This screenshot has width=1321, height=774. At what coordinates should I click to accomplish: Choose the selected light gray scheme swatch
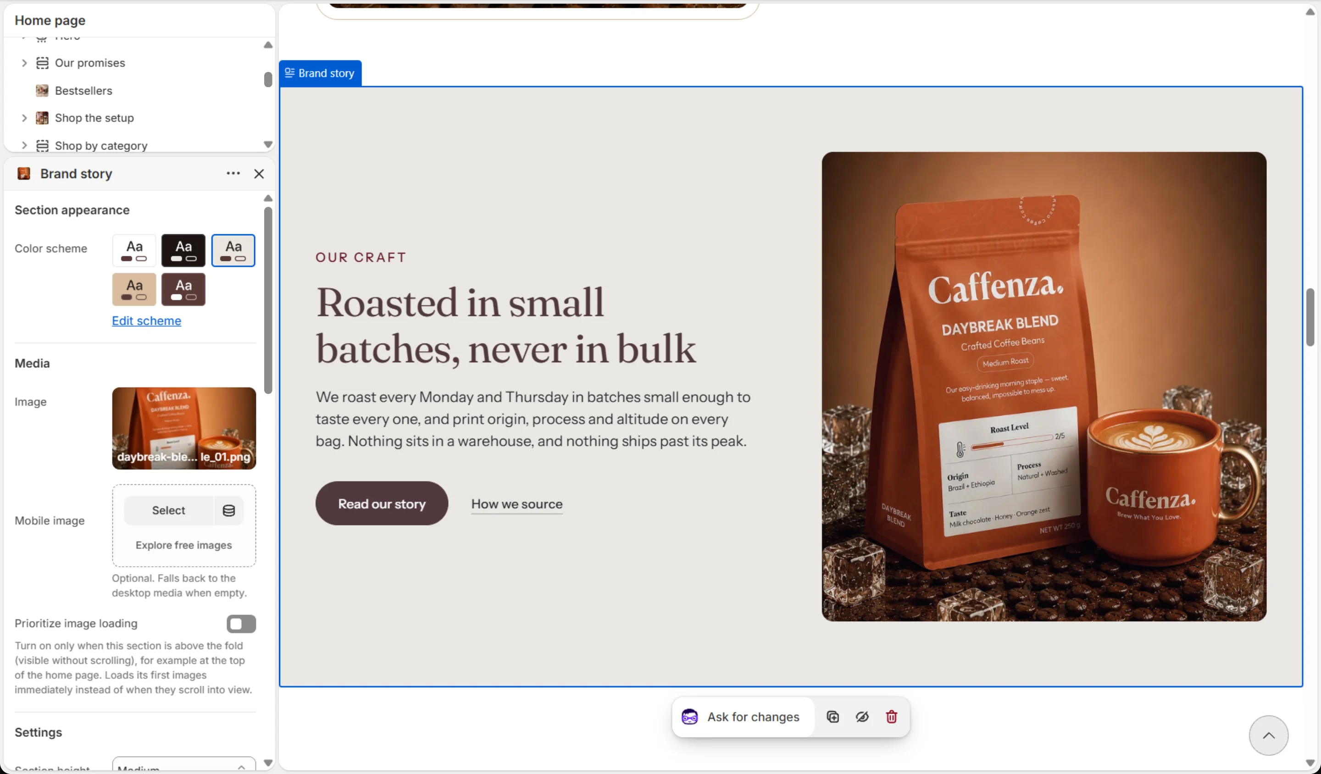click(x=233, y=250)
